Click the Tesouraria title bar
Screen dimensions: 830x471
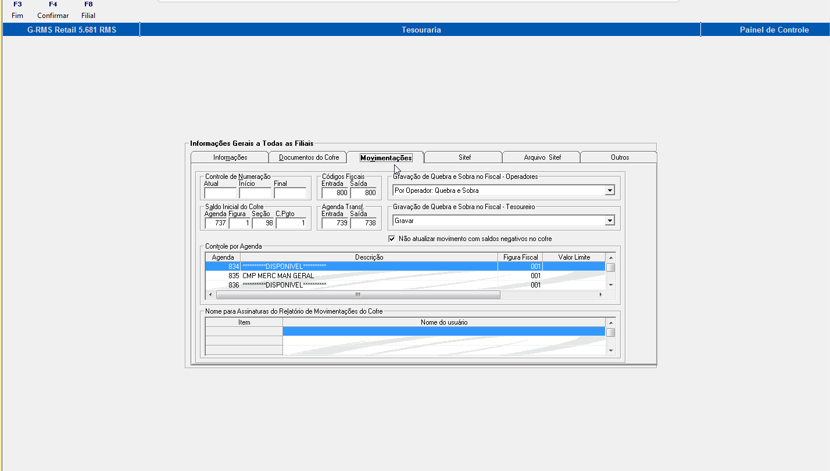click(x=421, y=30)
